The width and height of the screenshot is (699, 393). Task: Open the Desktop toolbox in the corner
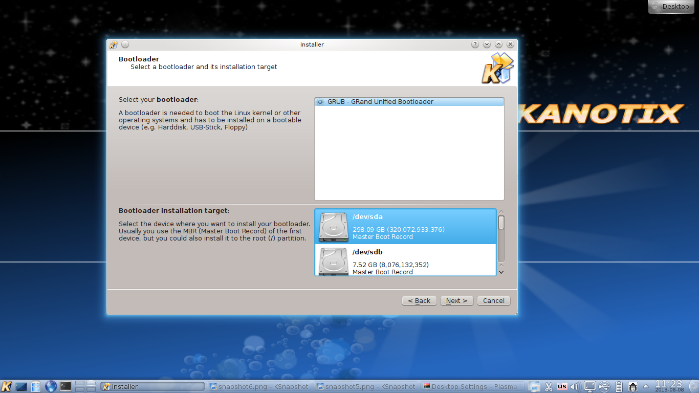tap(671, 6)
